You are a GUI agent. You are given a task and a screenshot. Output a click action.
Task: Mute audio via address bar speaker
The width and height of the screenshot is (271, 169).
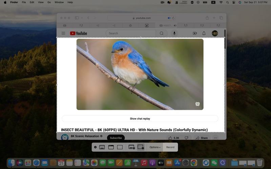click(169, 18)
